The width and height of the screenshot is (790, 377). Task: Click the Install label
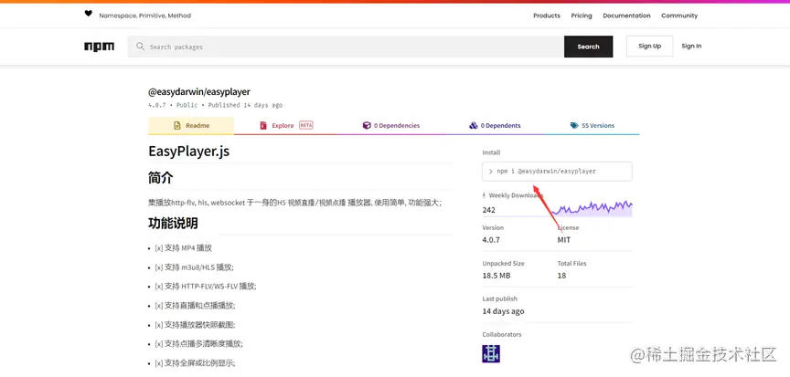(491, 152)
